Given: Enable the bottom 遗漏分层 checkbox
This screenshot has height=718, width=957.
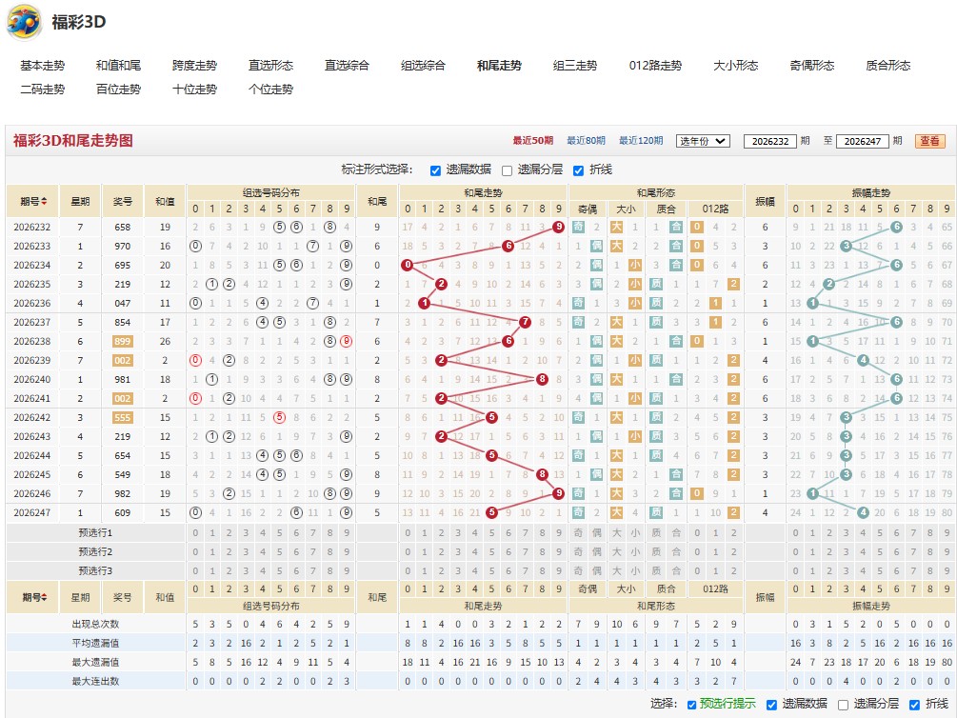Looking at the screenshot, I should click(843, 705).
